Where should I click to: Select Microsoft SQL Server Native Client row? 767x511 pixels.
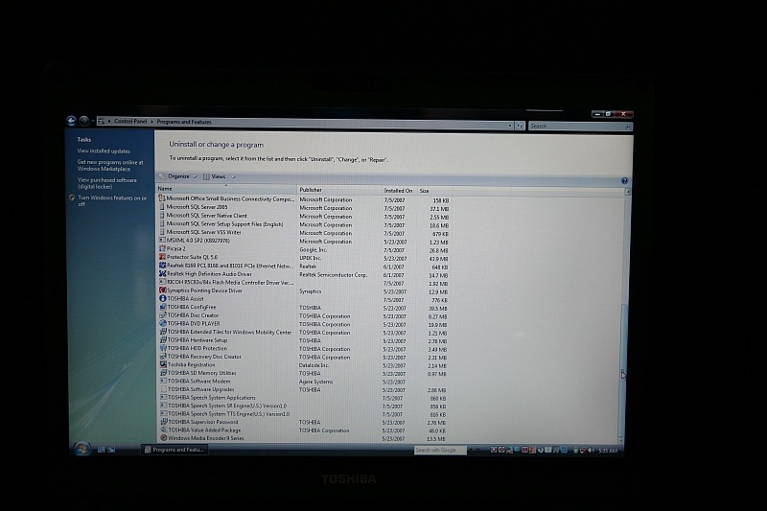(x=303, y=216)
